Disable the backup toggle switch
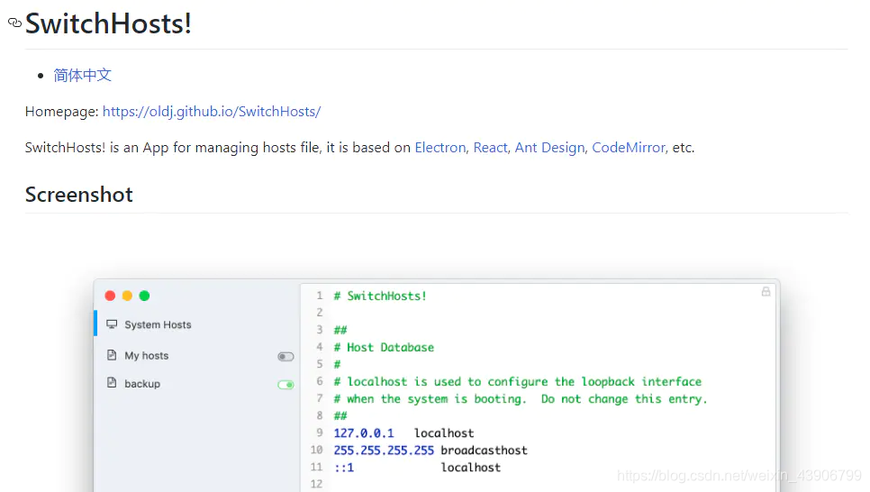 point(285,385)
